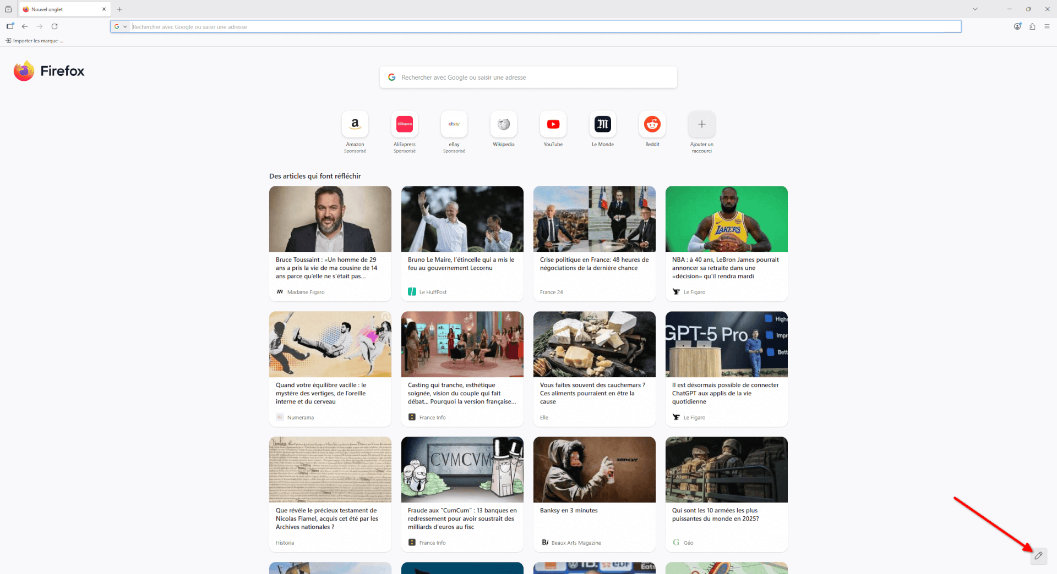This screenshot has width=1057, height=574.
Task: Expand the Google search engine dropdown in the address bar
Action: click(120, 26)
